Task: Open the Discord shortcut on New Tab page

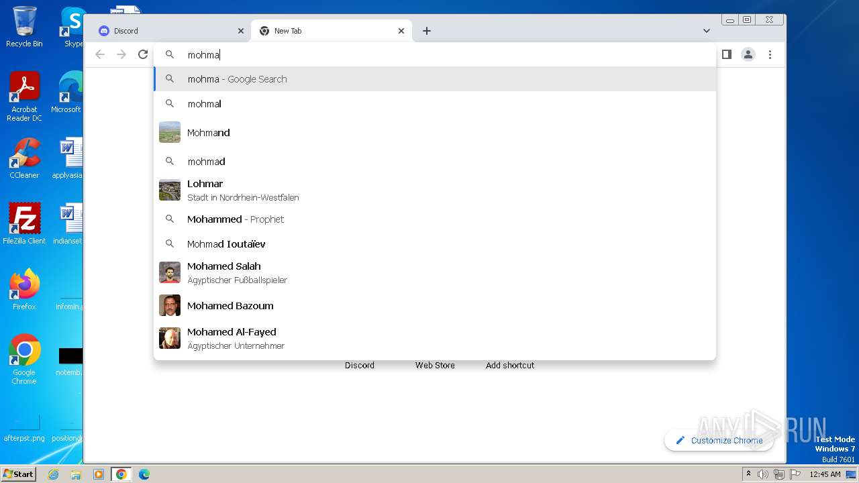Action: click(360, 365)
